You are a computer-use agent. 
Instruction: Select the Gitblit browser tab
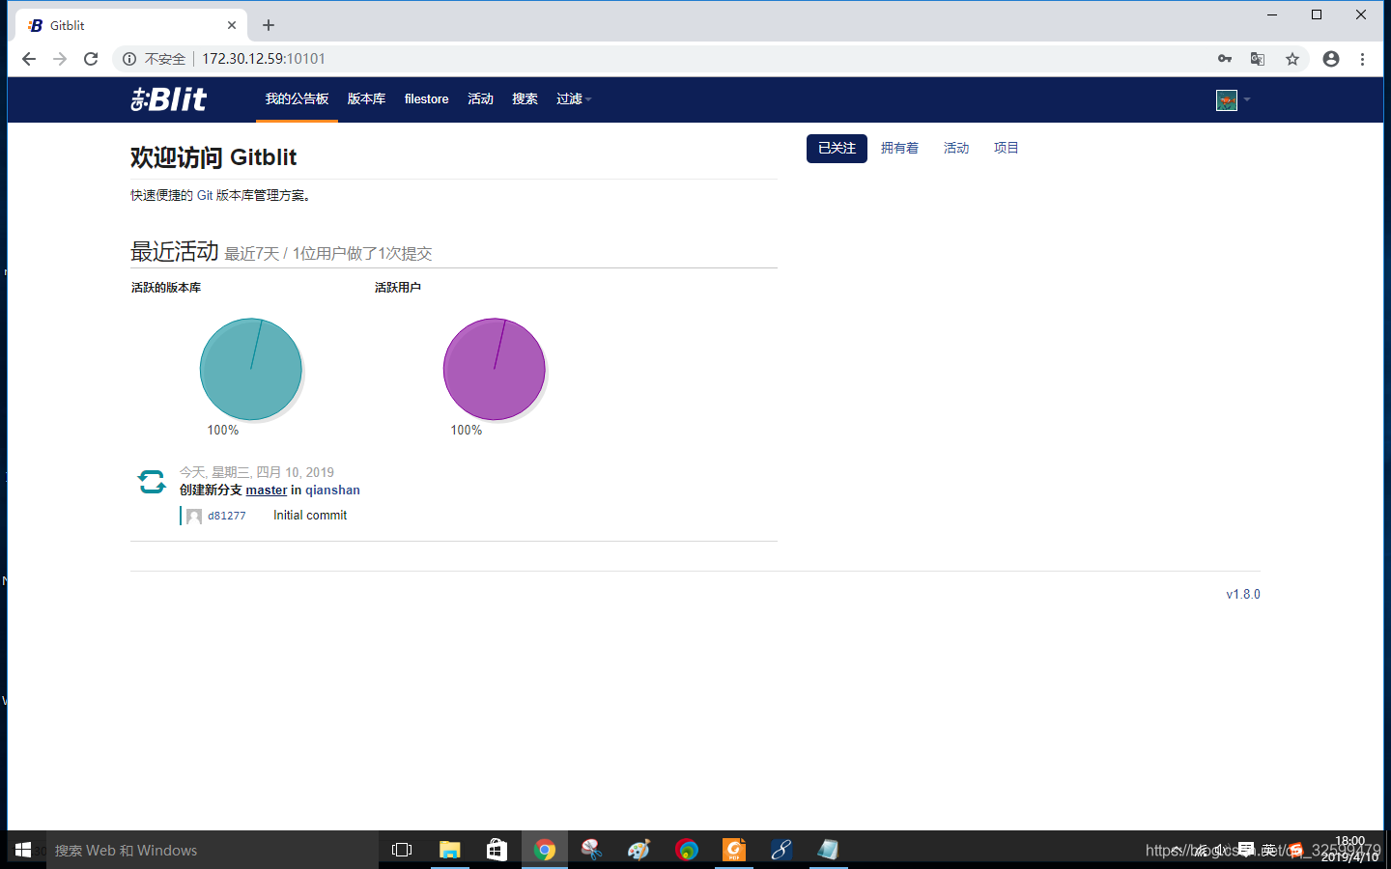(x=131, y=25)
